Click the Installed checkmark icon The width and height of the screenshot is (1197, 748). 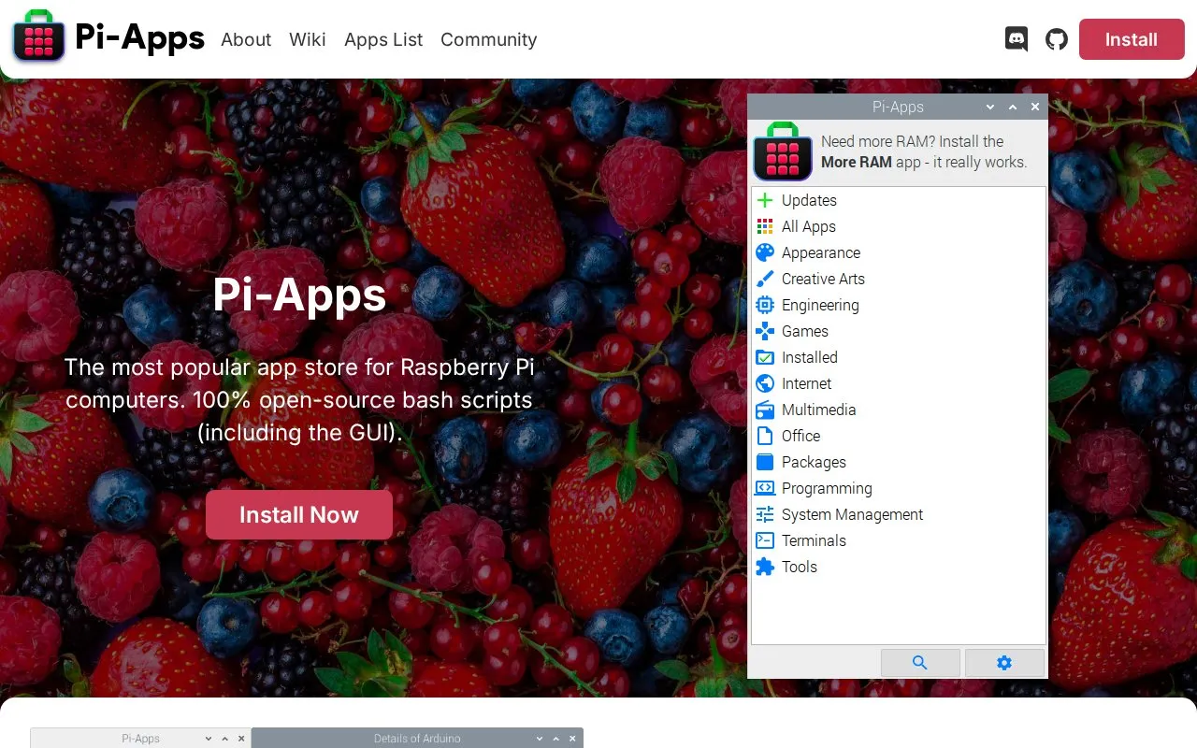click(x=765, y=357)
